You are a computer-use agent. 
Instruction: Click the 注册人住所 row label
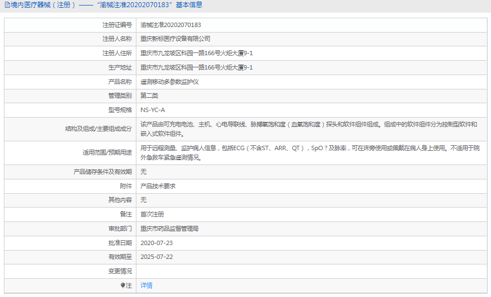[117, 53]
